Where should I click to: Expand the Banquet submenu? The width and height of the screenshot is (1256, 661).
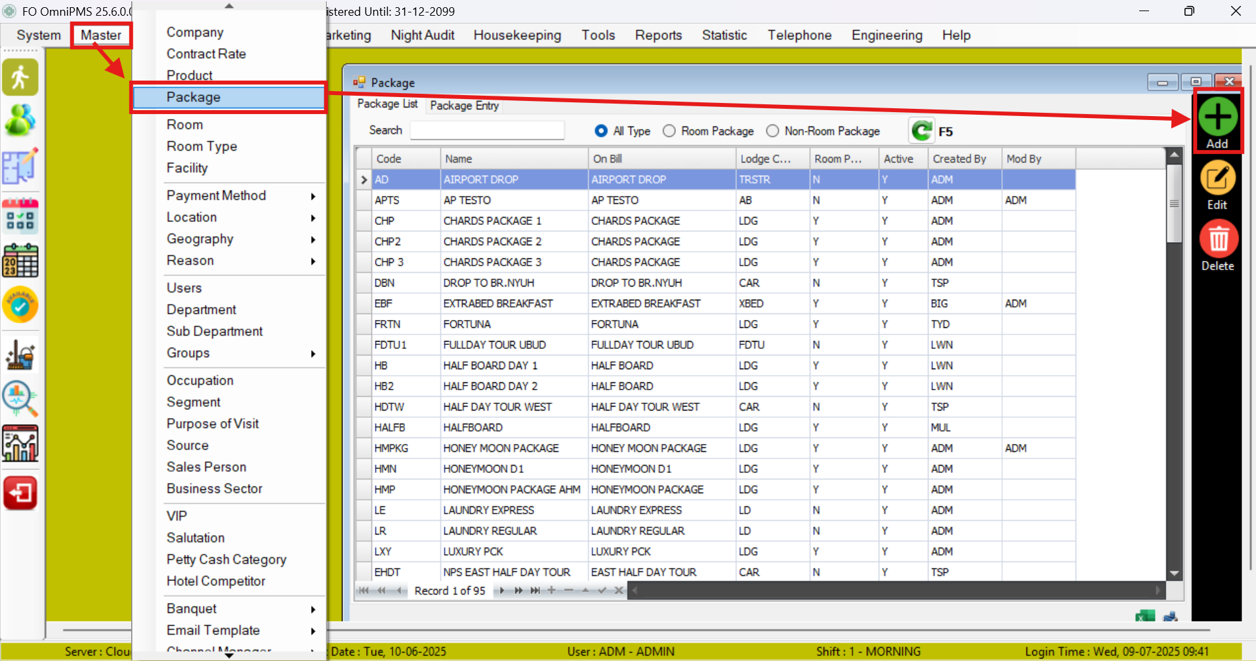(229, 609)
